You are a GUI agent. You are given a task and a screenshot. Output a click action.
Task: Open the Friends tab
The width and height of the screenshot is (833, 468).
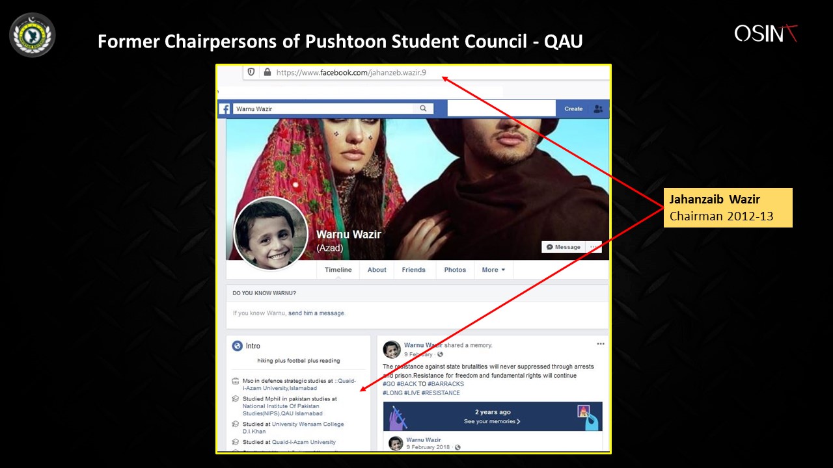click(x=413, y=270)
